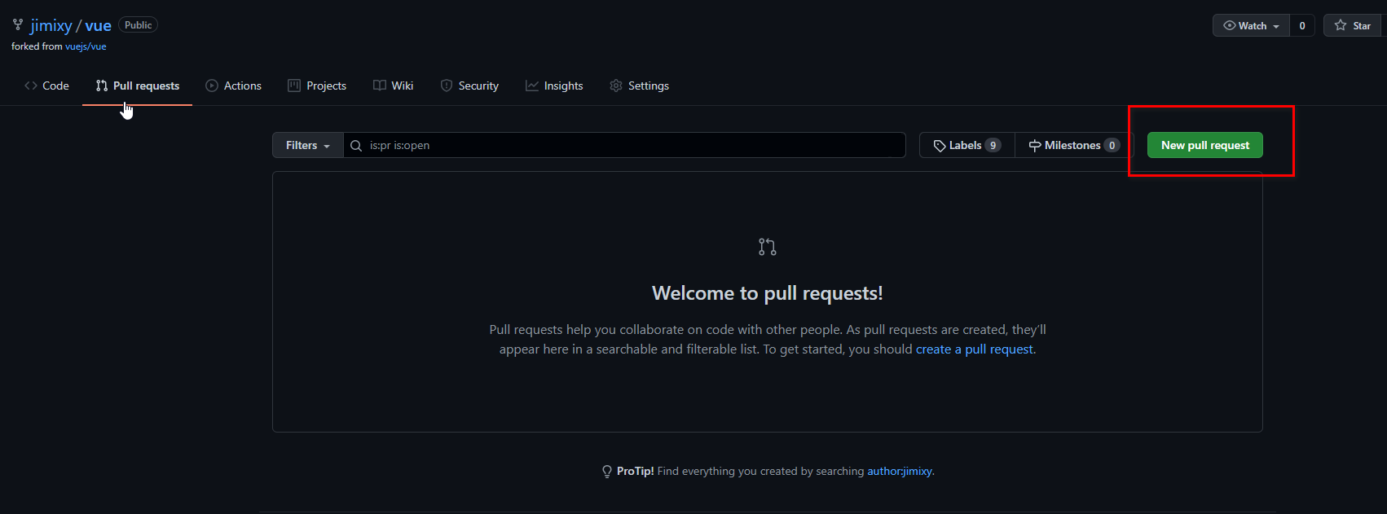Click the pull request icon above the welcome heading
Image resolution: width=1387 pixels, height=514 pixels.
click(767, 247)
